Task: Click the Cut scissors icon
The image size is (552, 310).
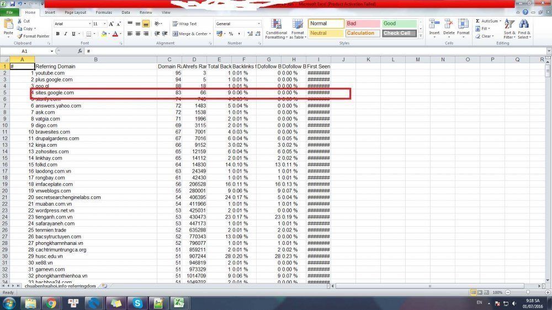Action: (19, 21)
